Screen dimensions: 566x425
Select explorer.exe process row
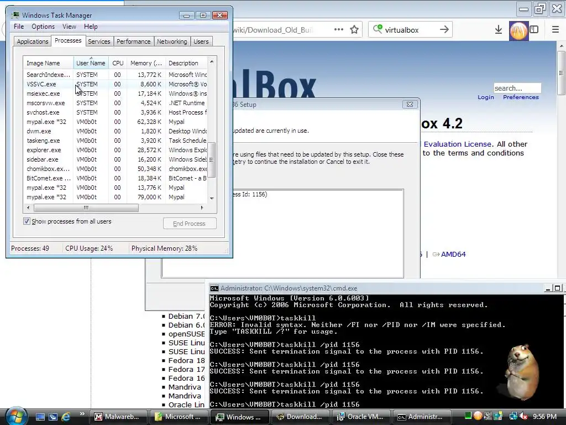(x=116, y=150)
